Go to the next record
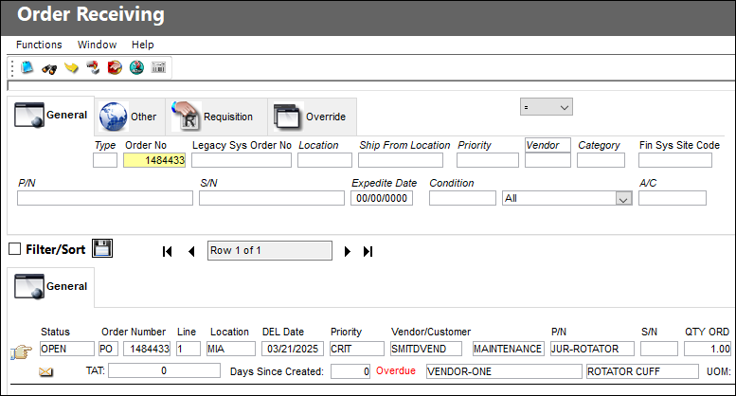736x396 pixels. click(x=348, y=251)
